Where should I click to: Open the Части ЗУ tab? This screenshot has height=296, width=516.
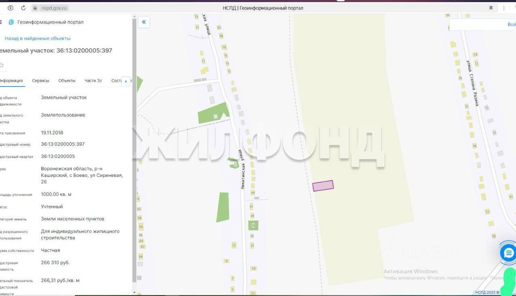93,81
